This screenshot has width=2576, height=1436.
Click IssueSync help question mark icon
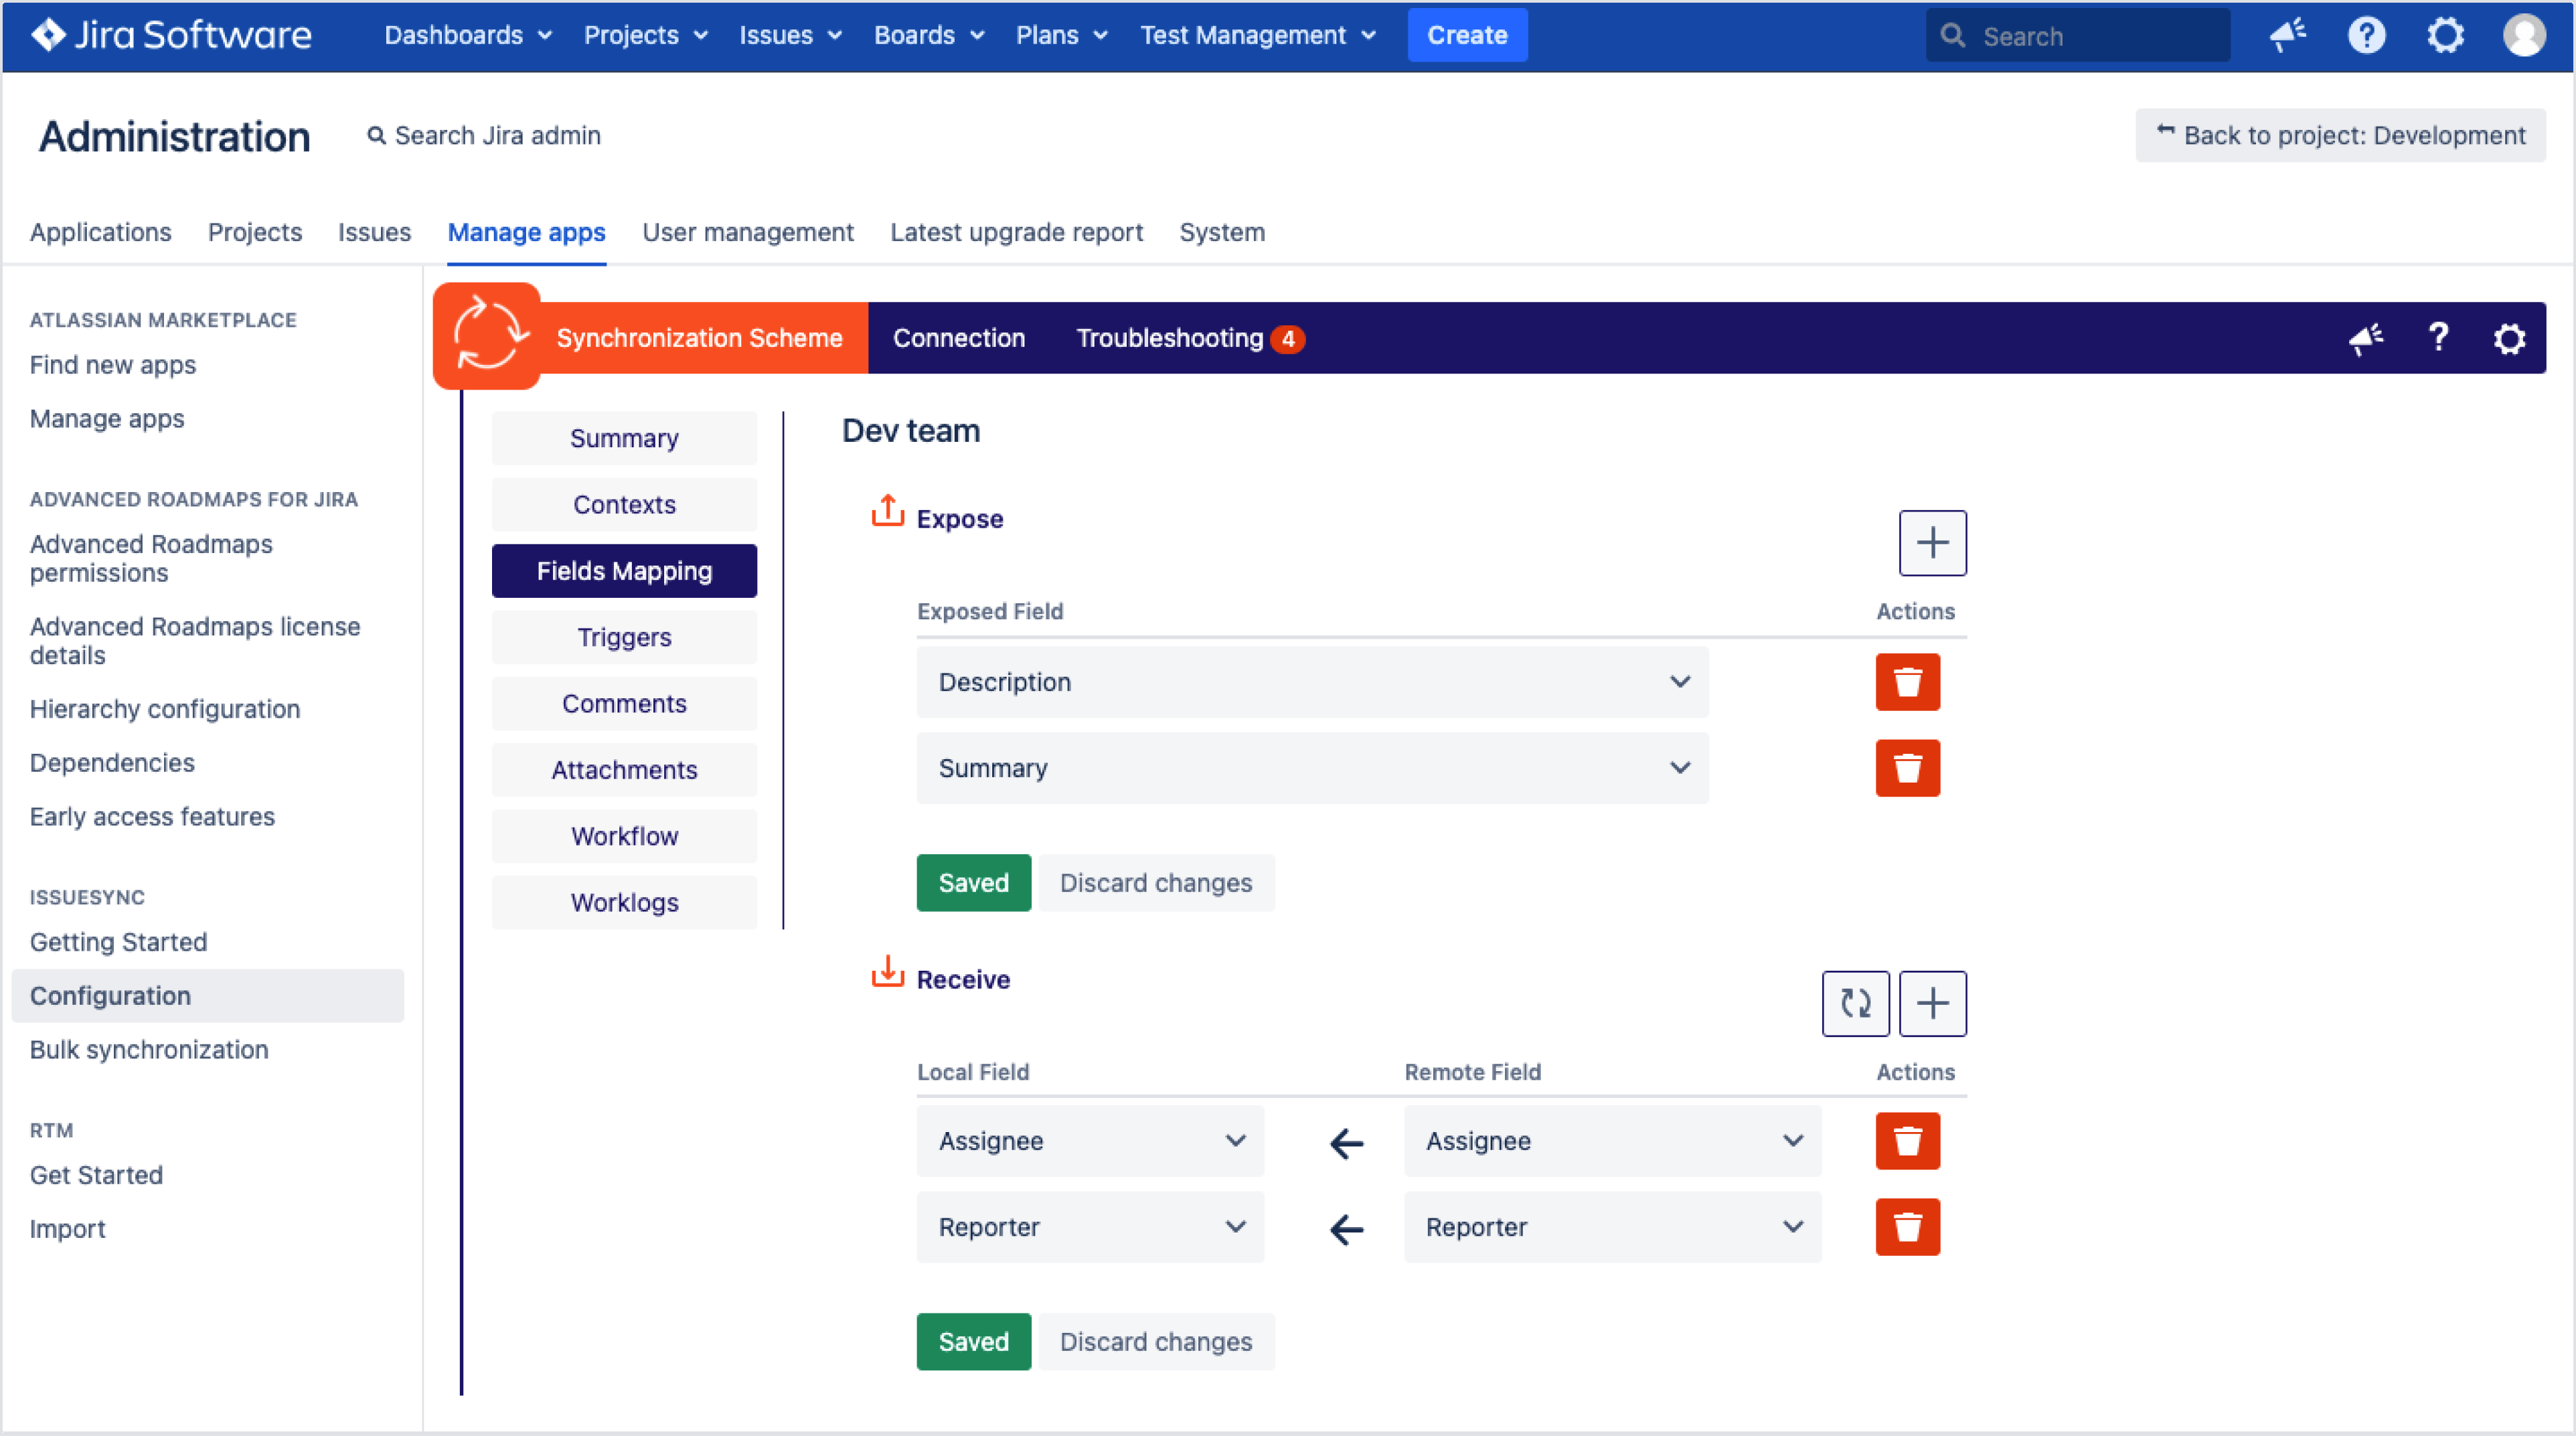point(2438,338)
